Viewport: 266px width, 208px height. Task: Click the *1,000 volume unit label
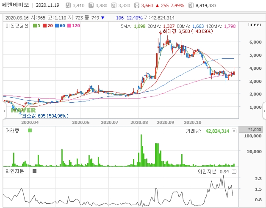click(255, 129)
